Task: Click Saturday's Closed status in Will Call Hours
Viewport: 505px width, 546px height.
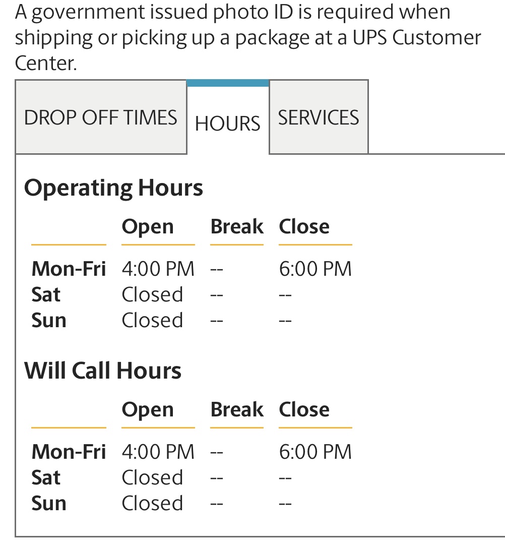Action: point(152,477)
